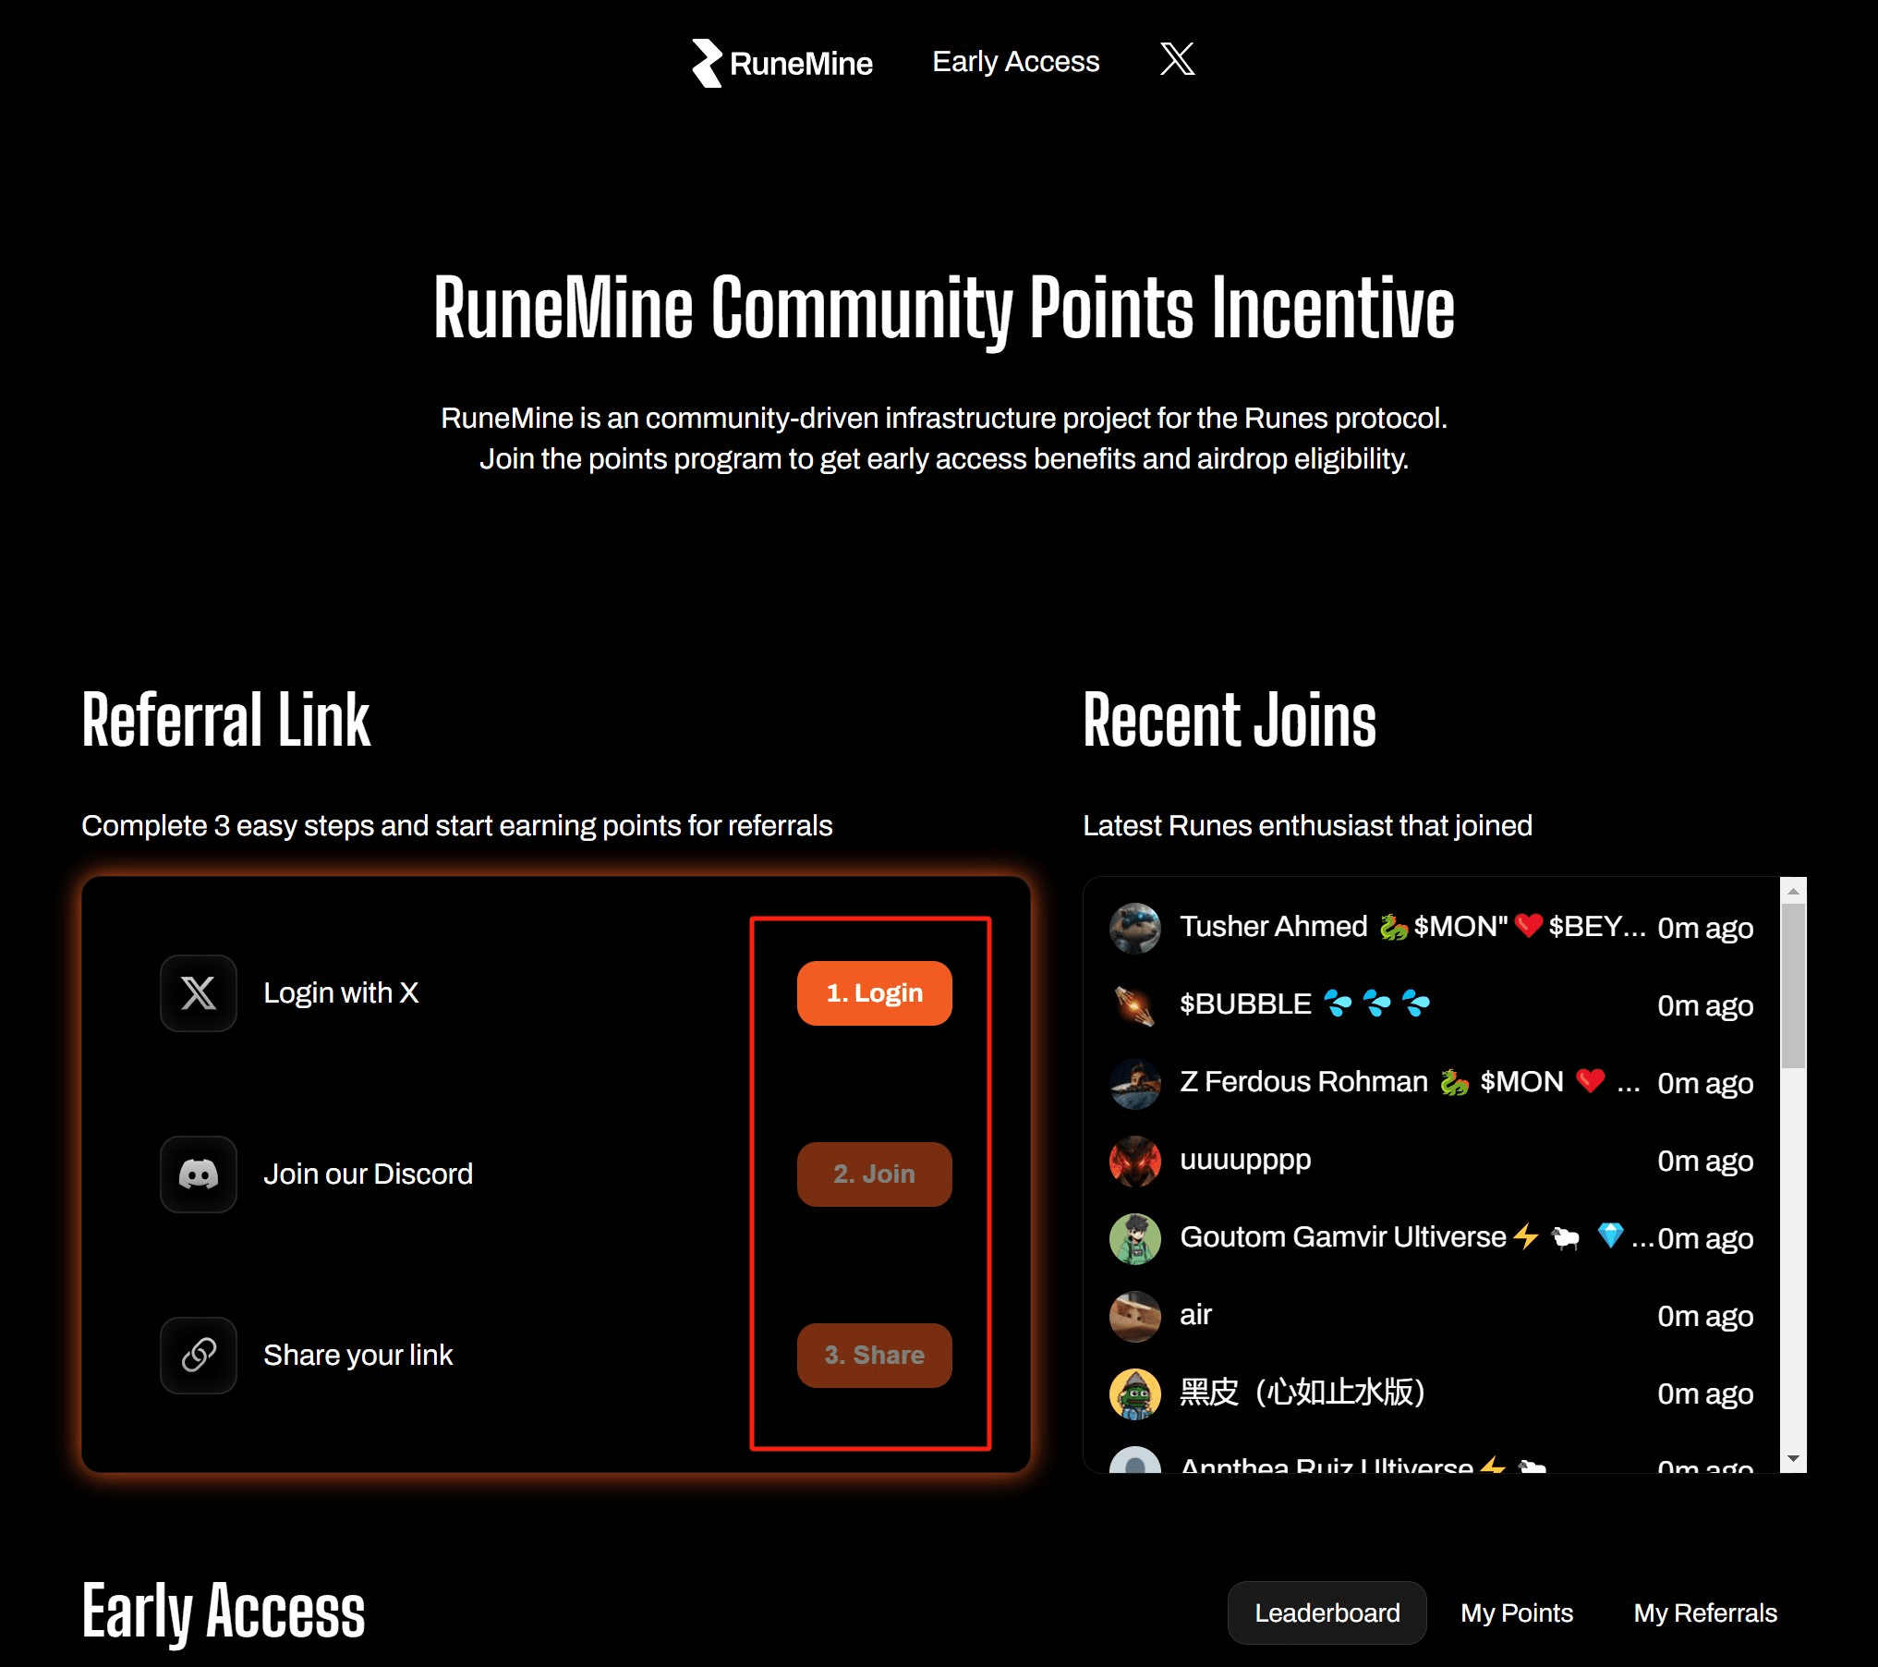Viewport: 1878px width, 1667px height.
Task: Click Tusher Ahmed's avatar in Recent Joins
Action: (x=1133, y=927)
